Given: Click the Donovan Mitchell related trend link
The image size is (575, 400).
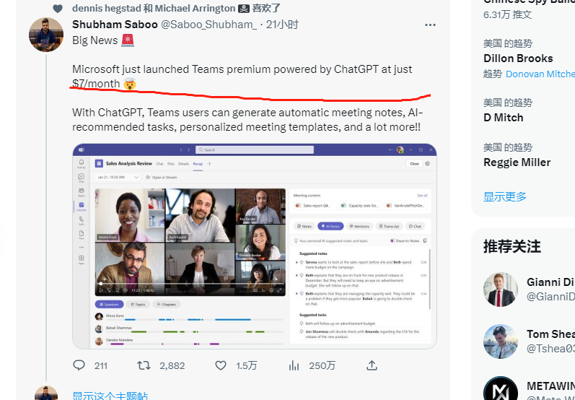Looking at the screenshot, I should [x=540, y=74].
